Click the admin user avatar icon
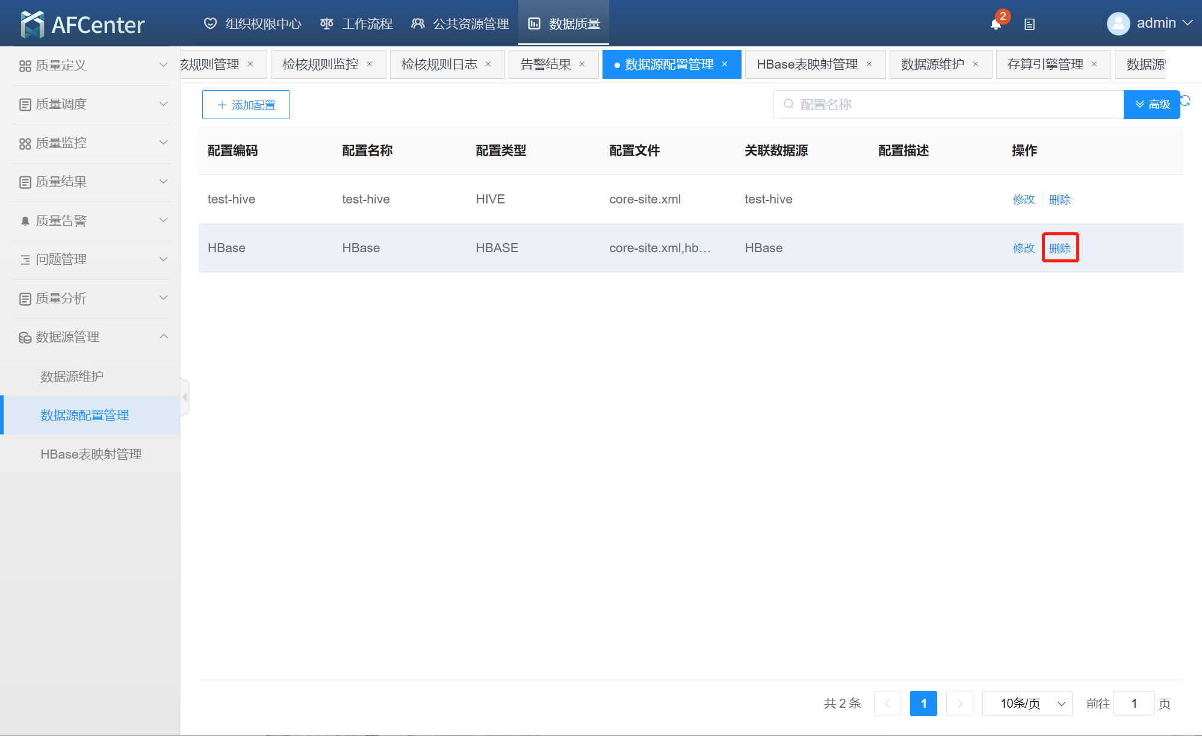The image size is (1202, 736). pyautogui.click(x=1118, y=23)
